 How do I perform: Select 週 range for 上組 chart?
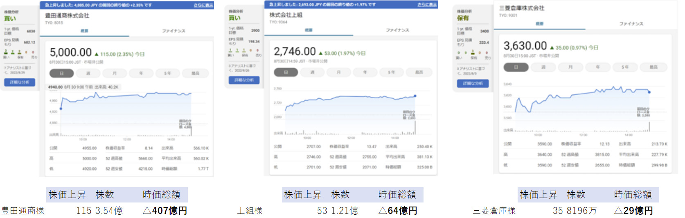point(312,72)
